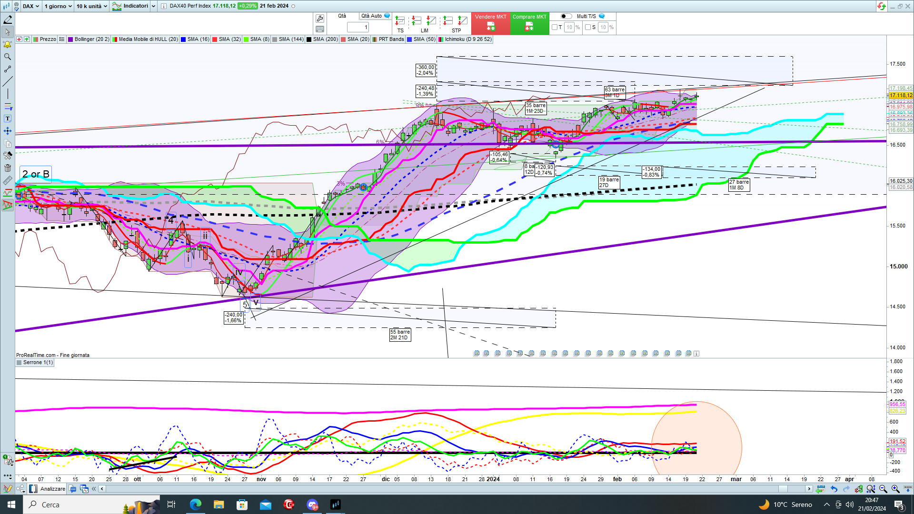914x514 pixels.
Task: Choose the text annotation tool
Action: click(8, 119)
